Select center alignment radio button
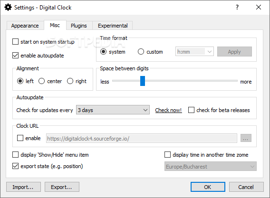Viewport: 270px width, 198px height. 41,81
